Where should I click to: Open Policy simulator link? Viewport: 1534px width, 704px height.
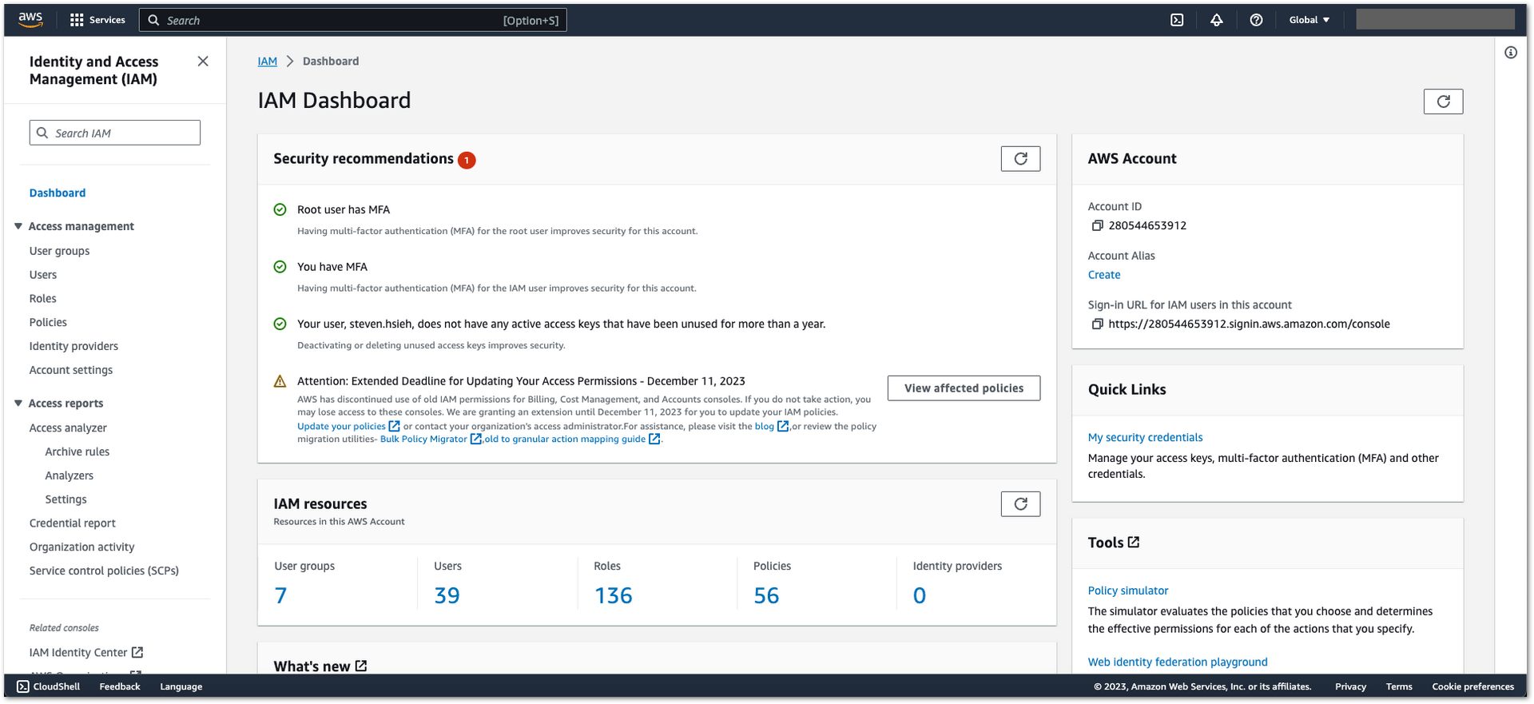point(1128,591)
